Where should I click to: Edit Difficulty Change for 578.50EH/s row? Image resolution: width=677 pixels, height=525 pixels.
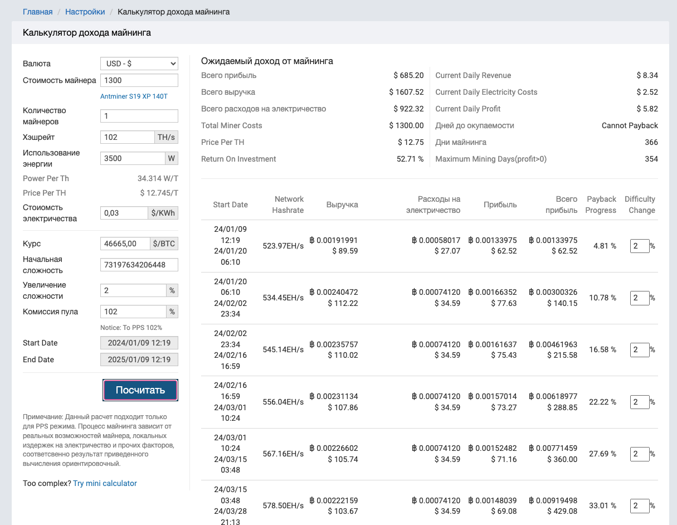tap(639, 506)
